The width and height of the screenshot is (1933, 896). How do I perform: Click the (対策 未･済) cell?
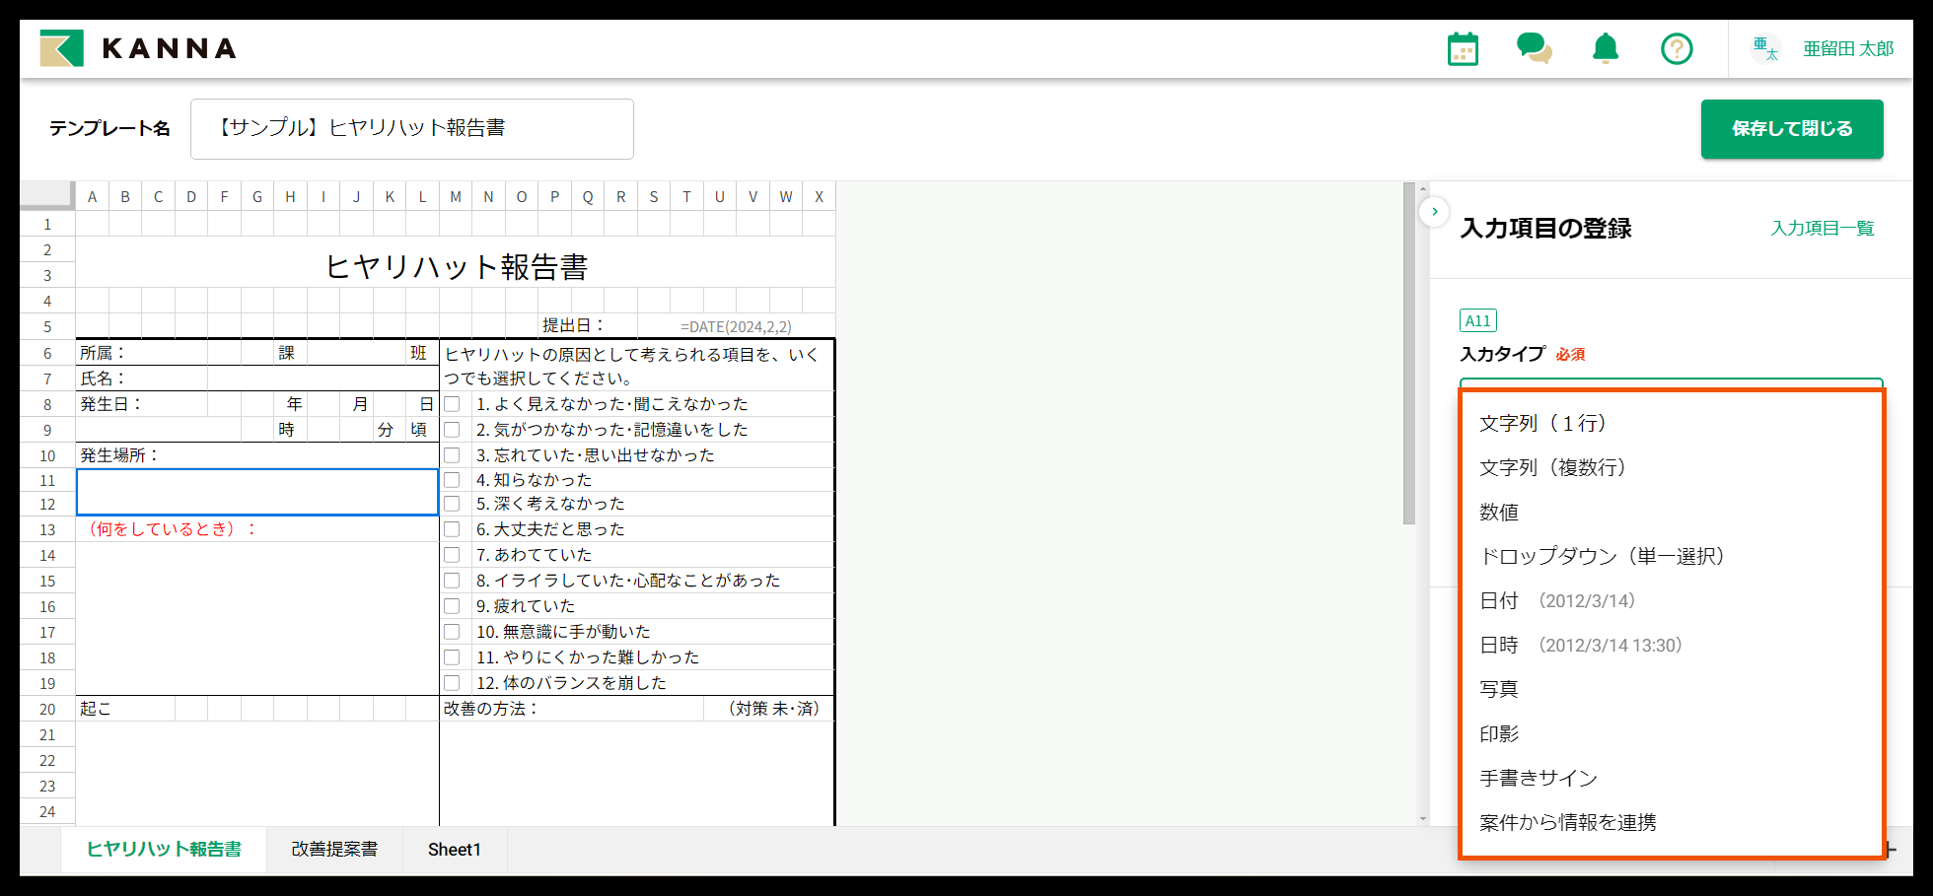(x=769, y=709)
